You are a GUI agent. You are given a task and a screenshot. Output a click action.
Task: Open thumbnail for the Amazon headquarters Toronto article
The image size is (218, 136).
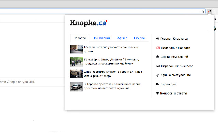point(76,74)
